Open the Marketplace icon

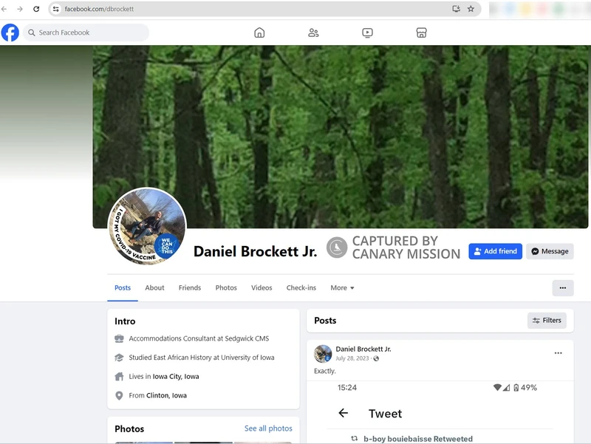[x=421, y=33]
